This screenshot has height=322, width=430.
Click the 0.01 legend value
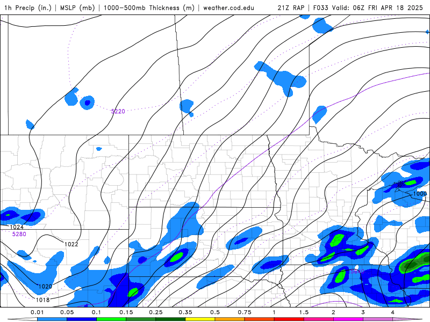(x=37, y=312)
